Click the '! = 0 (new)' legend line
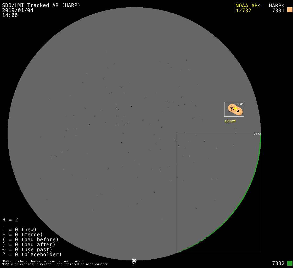293x268 pixels. click(19, 230)
